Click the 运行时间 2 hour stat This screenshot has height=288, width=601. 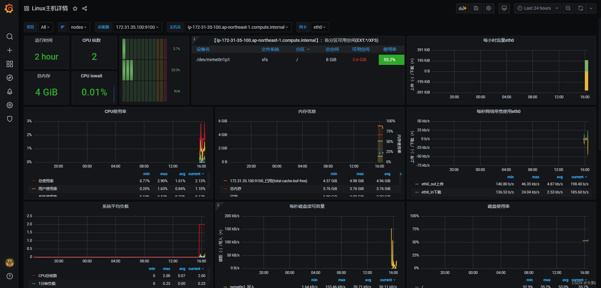pos(47,57)
